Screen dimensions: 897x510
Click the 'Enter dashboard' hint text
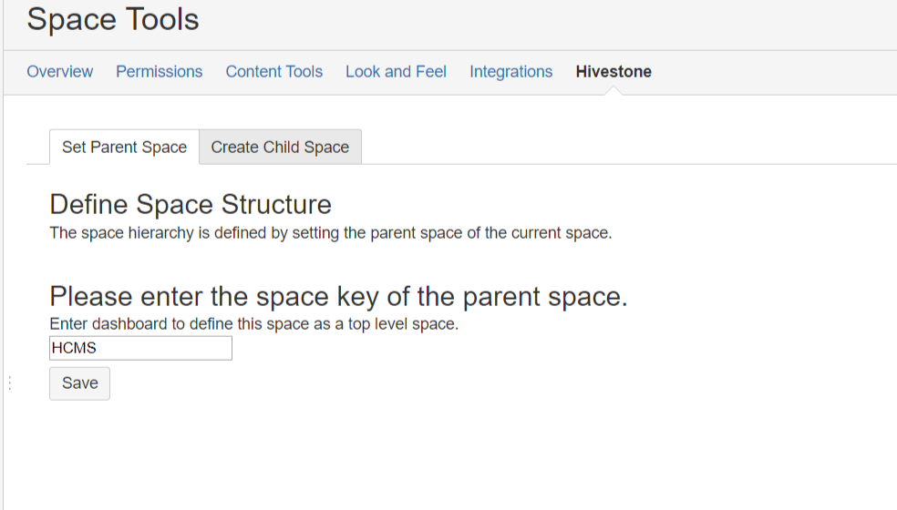coord(253,324)
